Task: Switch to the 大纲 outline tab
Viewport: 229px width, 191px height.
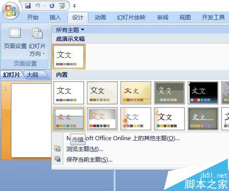Action: click(33, 75)
